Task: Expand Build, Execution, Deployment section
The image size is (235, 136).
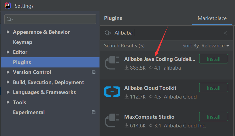Action: pyautogui.click(x=8, y=82)
